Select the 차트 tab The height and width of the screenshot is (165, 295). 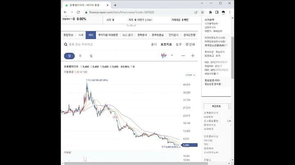click(91, 35)
